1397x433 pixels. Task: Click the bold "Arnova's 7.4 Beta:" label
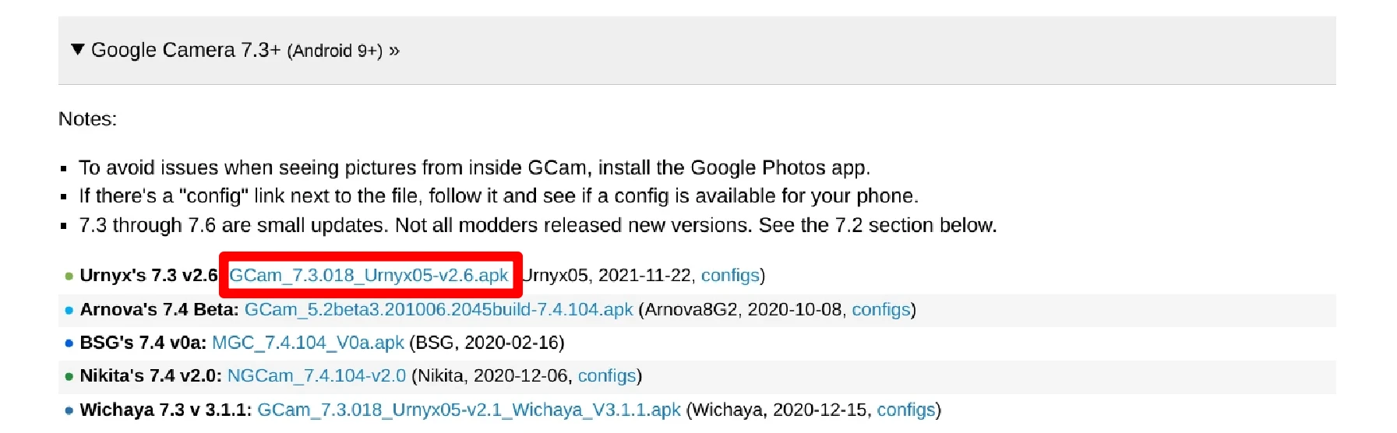[x=159, y=310]
